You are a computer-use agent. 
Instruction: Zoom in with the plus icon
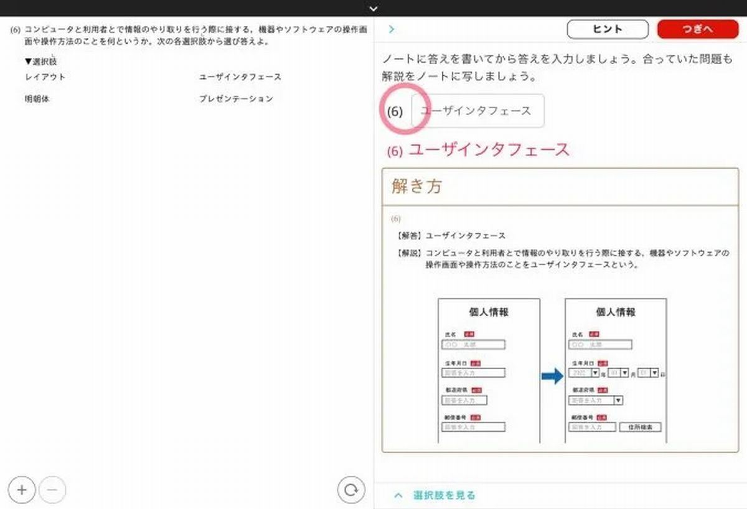tap(22, 490)
